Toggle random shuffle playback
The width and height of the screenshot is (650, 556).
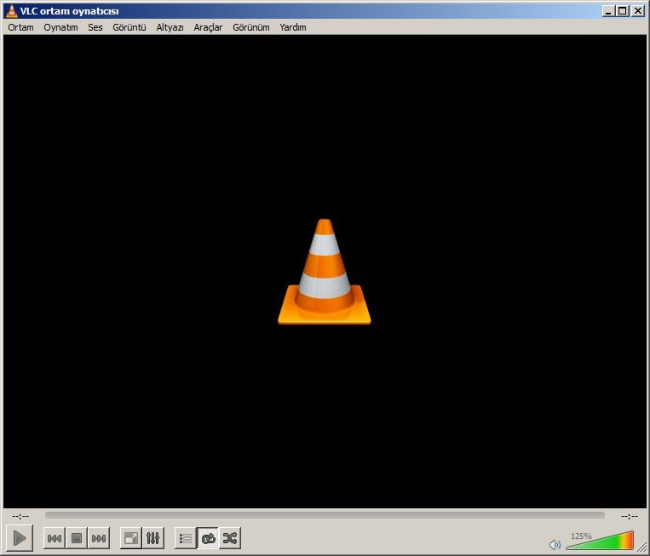(x=230, y=538)
